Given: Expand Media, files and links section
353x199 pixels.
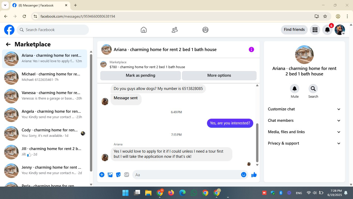Looking at the screenshot, I should [304, 132].
